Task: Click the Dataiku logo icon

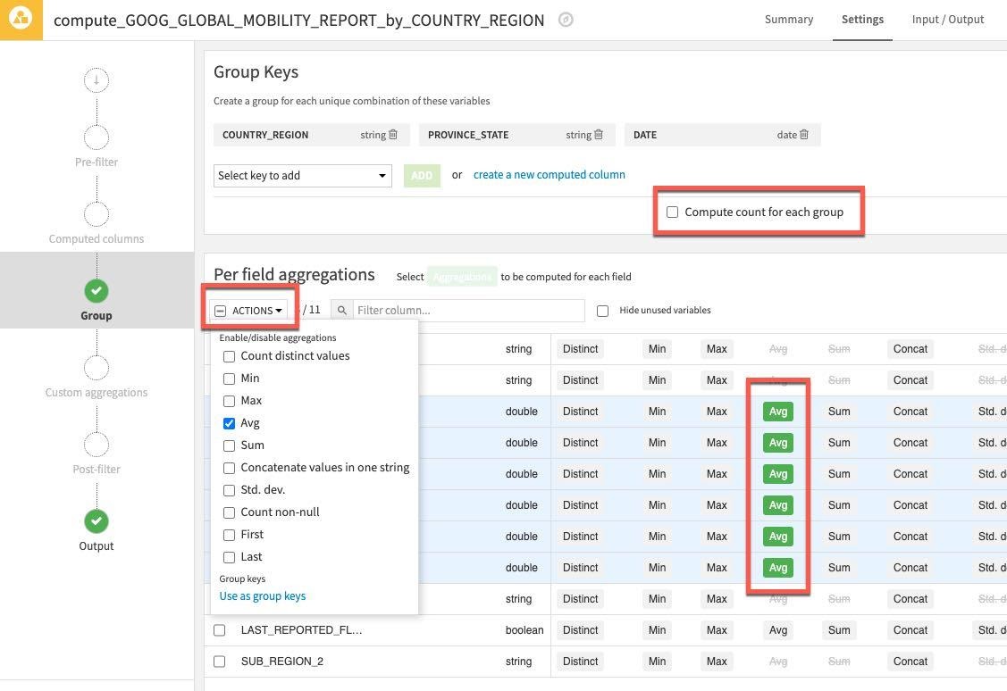Action: click(21, 20)
